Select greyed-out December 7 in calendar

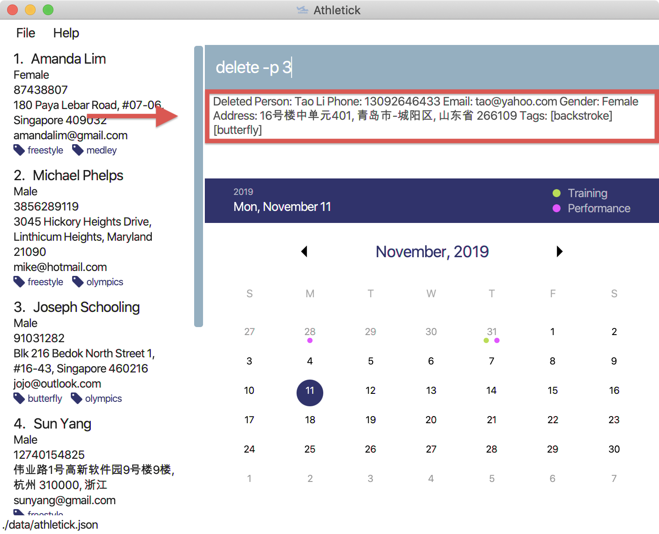(x=614, y=479)
